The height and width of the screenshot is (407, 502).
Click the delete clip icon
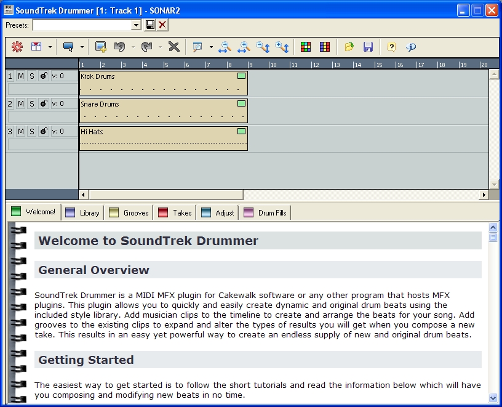[175, 47]
